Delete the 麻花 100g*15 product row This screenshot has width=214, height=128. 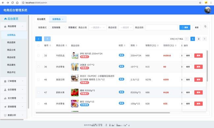coord(199,104)
